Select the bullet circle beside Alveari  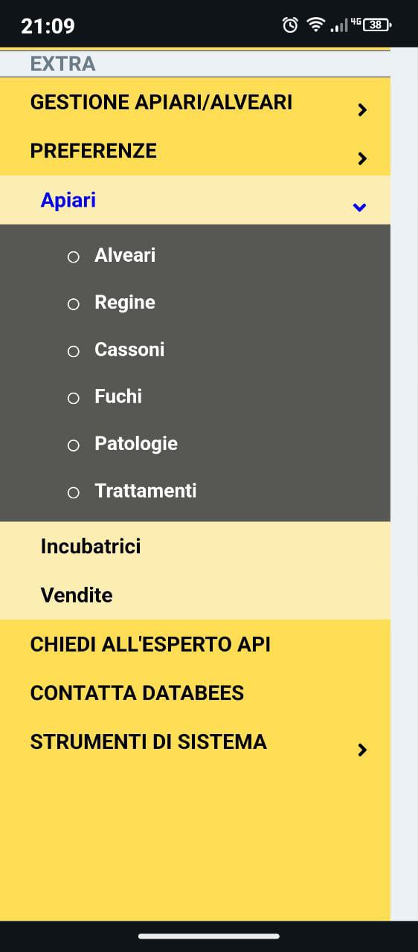click(73, 257)
